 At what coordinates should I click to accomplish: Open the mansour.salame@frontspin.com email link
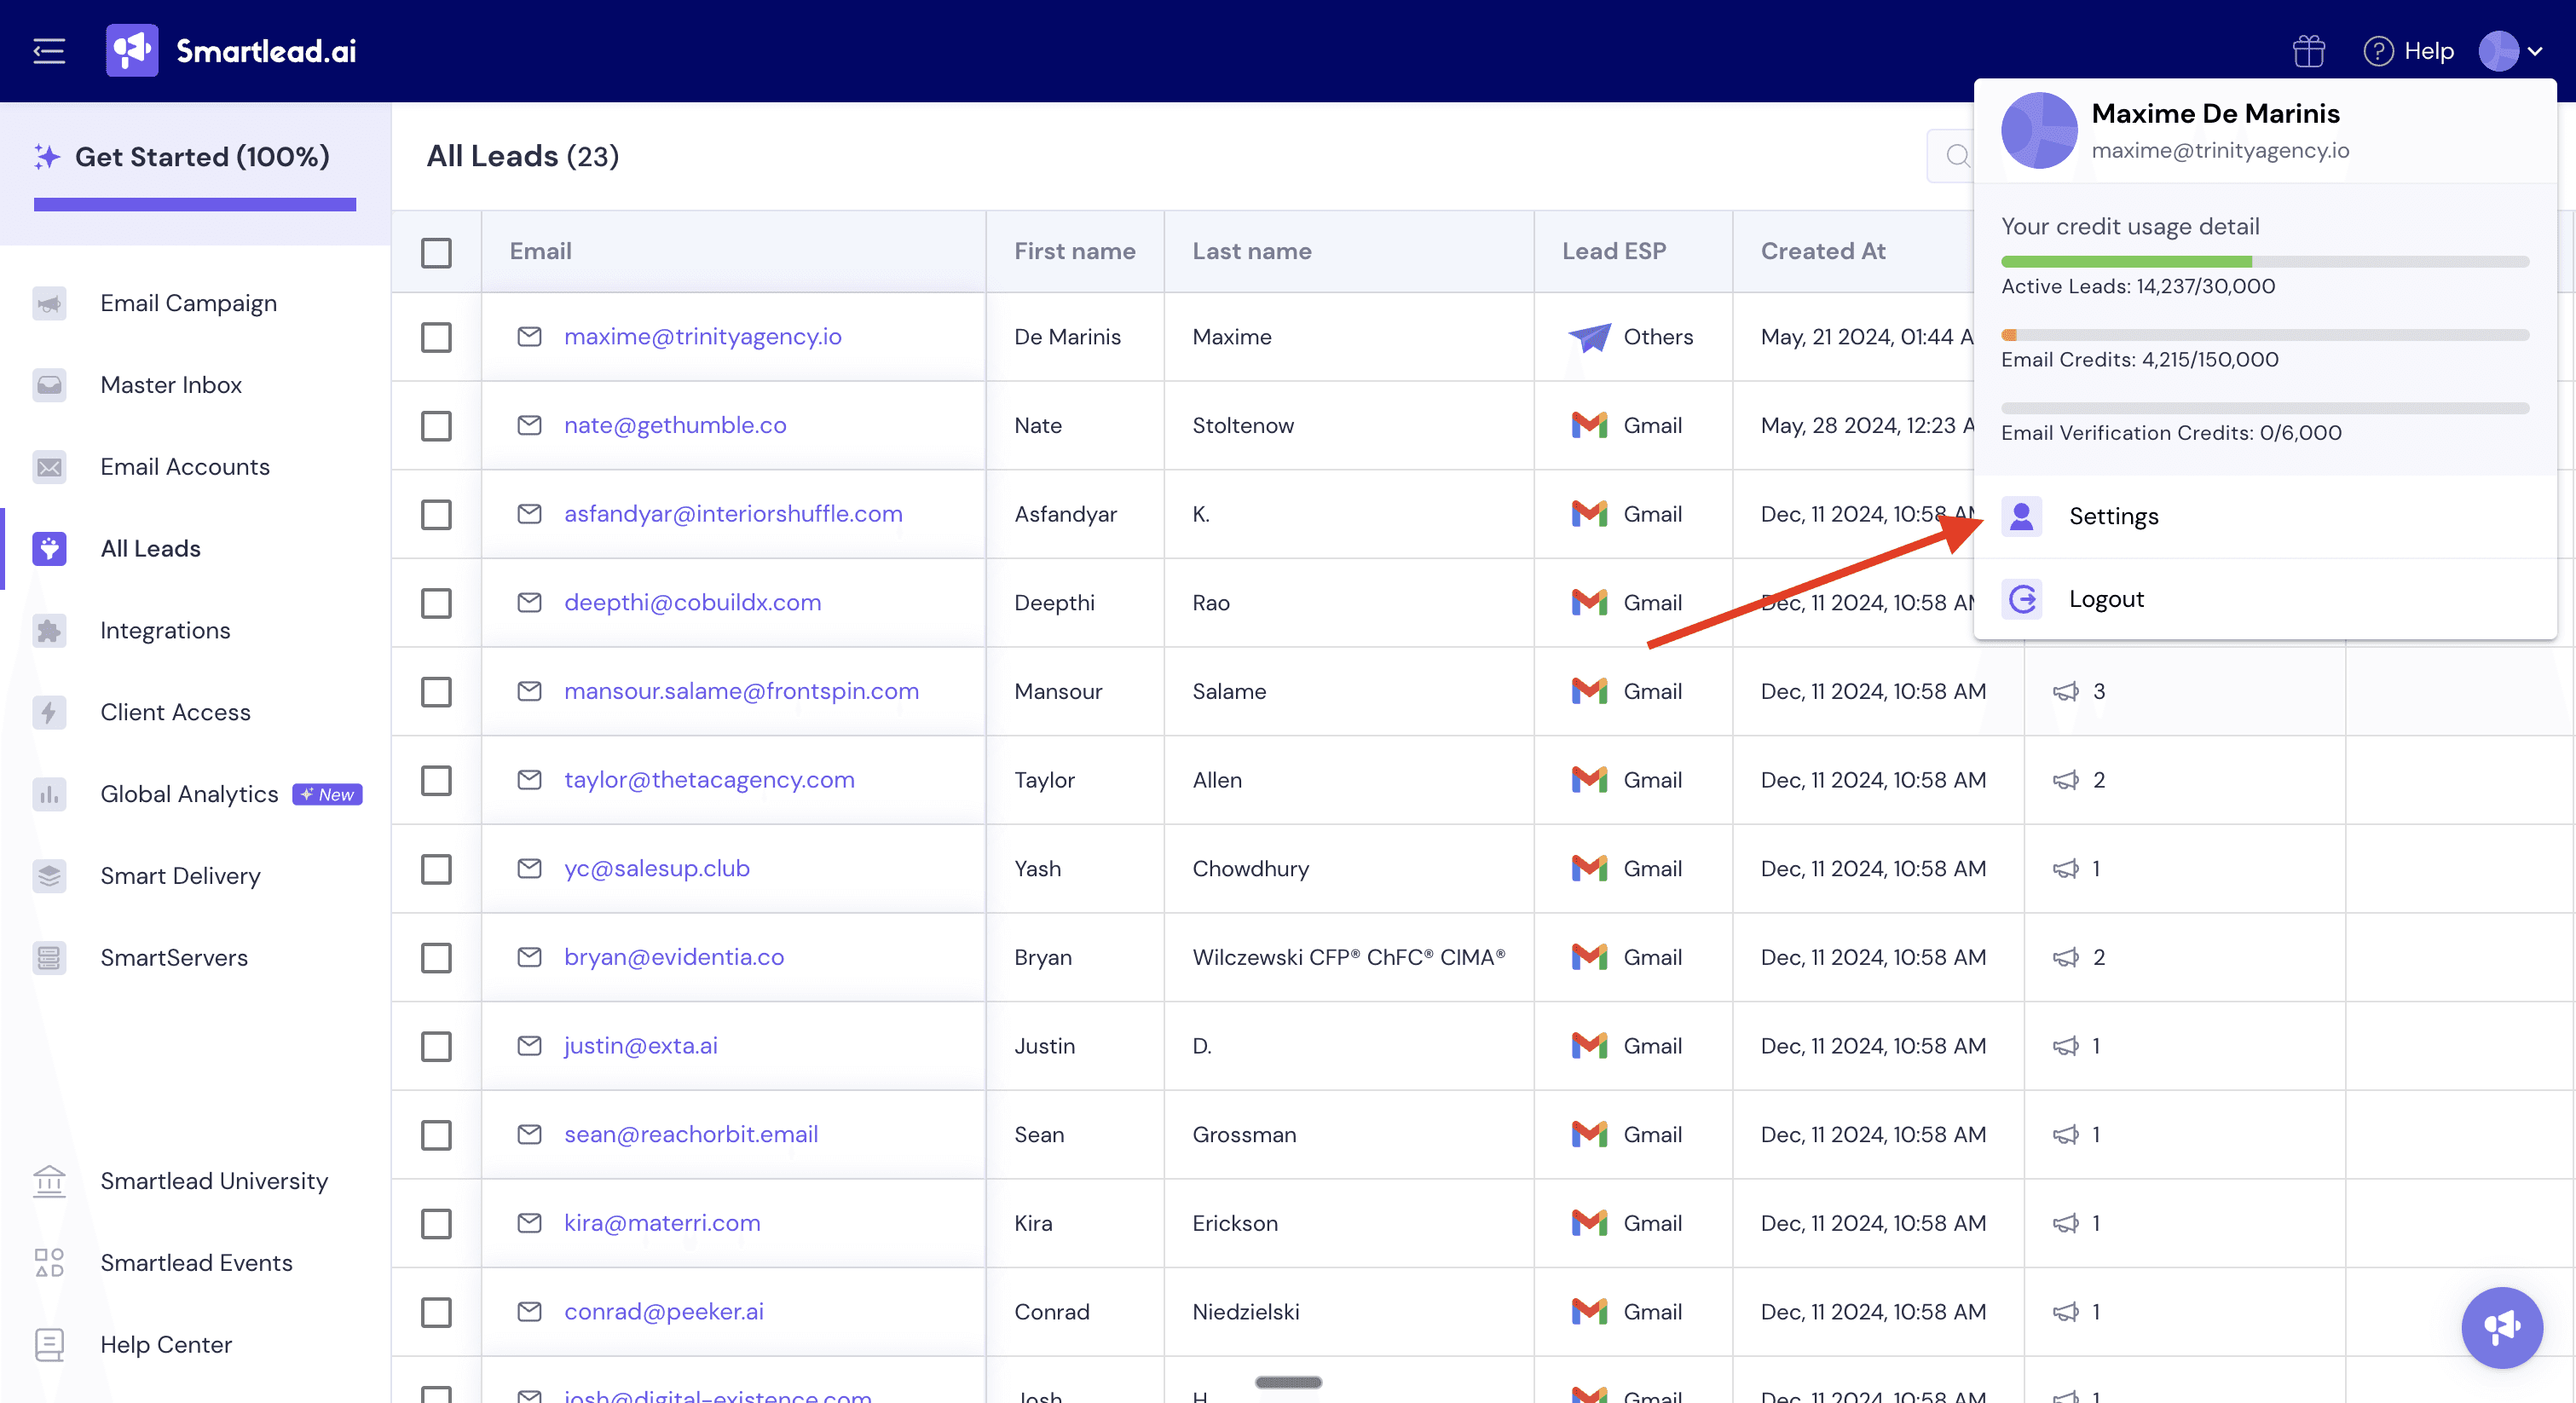(x=740, y=691)
